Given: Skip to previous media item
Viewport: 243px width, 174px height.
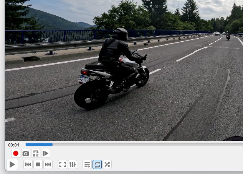Looking at the screenshot, I should [28, 164].
